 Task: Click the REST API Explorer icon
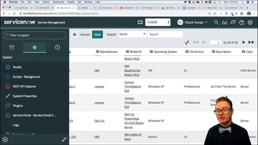tap(8, 86)
